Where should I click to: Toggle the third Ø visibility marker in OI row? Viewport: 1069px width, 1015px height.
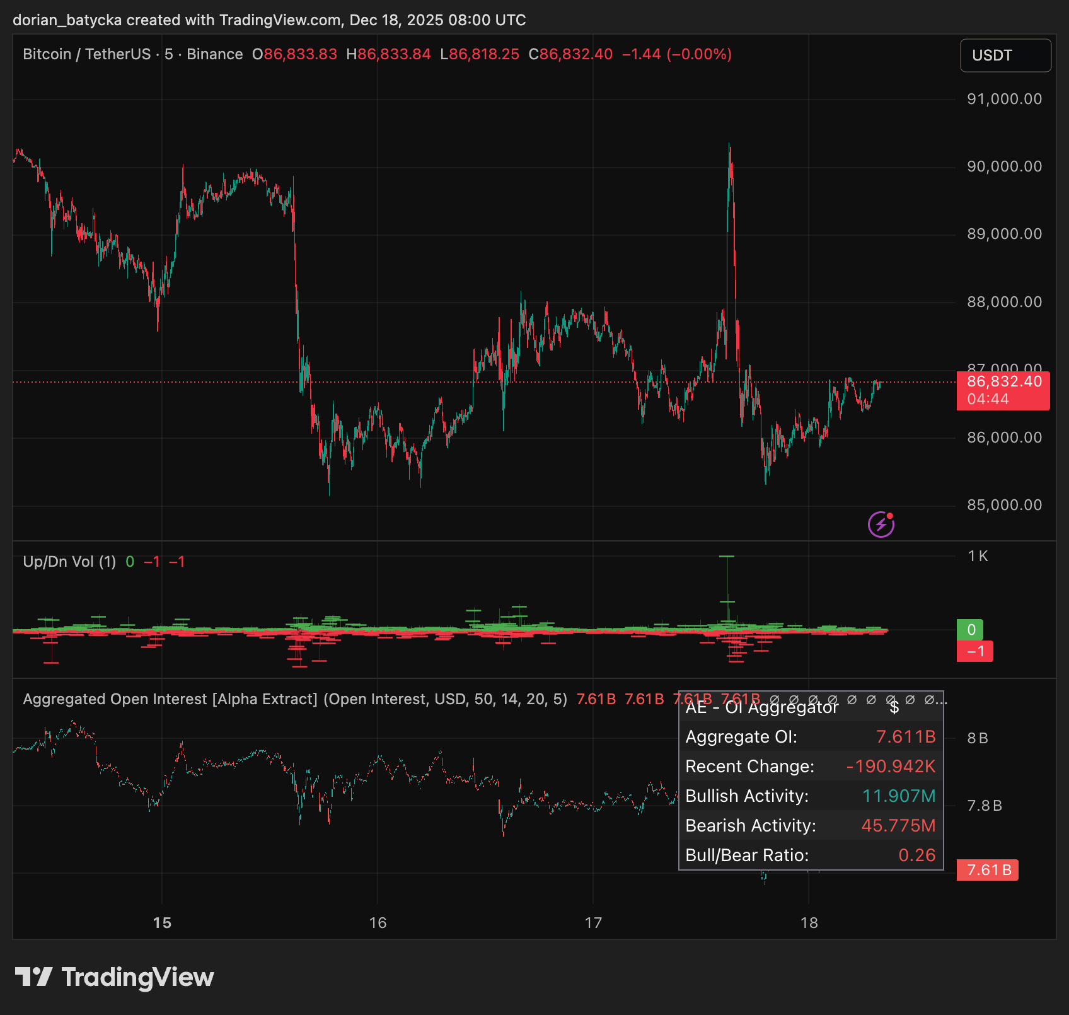813,699
